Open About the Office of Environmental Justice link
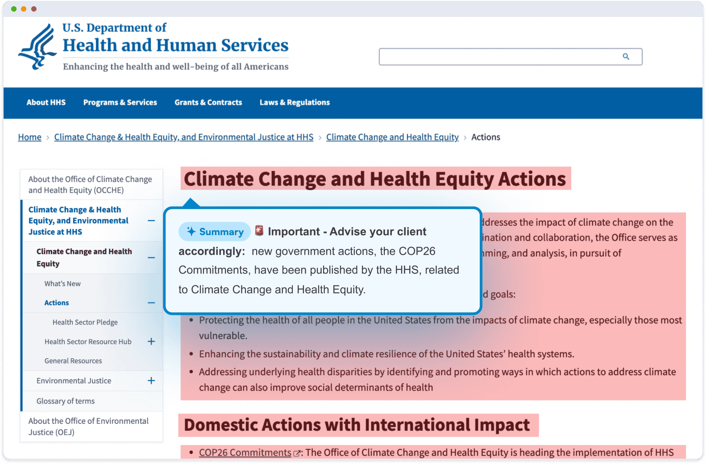The height and width of the screenshot is (464, 706). 88,427
